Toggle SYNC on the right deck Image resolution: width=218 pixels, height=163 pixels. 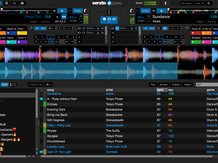pyautogui.click(x=146, y=11)
